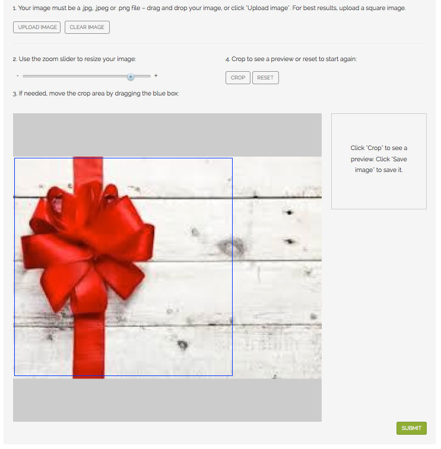Click the minus sign beside the zoom slider
Viewport: 441px width, 449px height.
click(x=18, y=76)
